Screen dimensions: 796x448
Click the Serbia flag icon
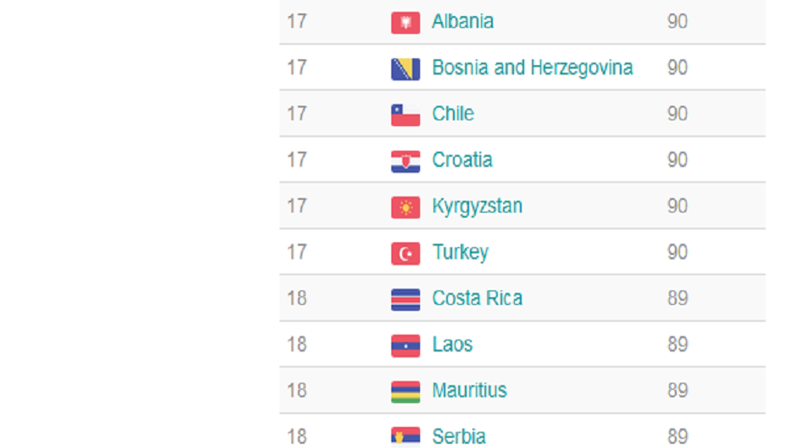pos(406,437)
